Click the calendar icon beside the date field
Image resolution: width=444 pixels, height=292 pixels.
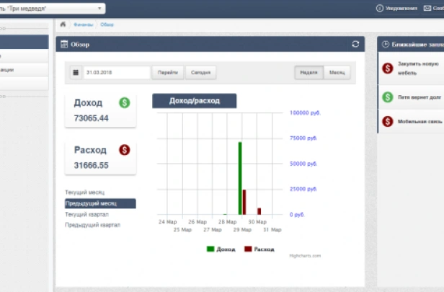(76, 73)
